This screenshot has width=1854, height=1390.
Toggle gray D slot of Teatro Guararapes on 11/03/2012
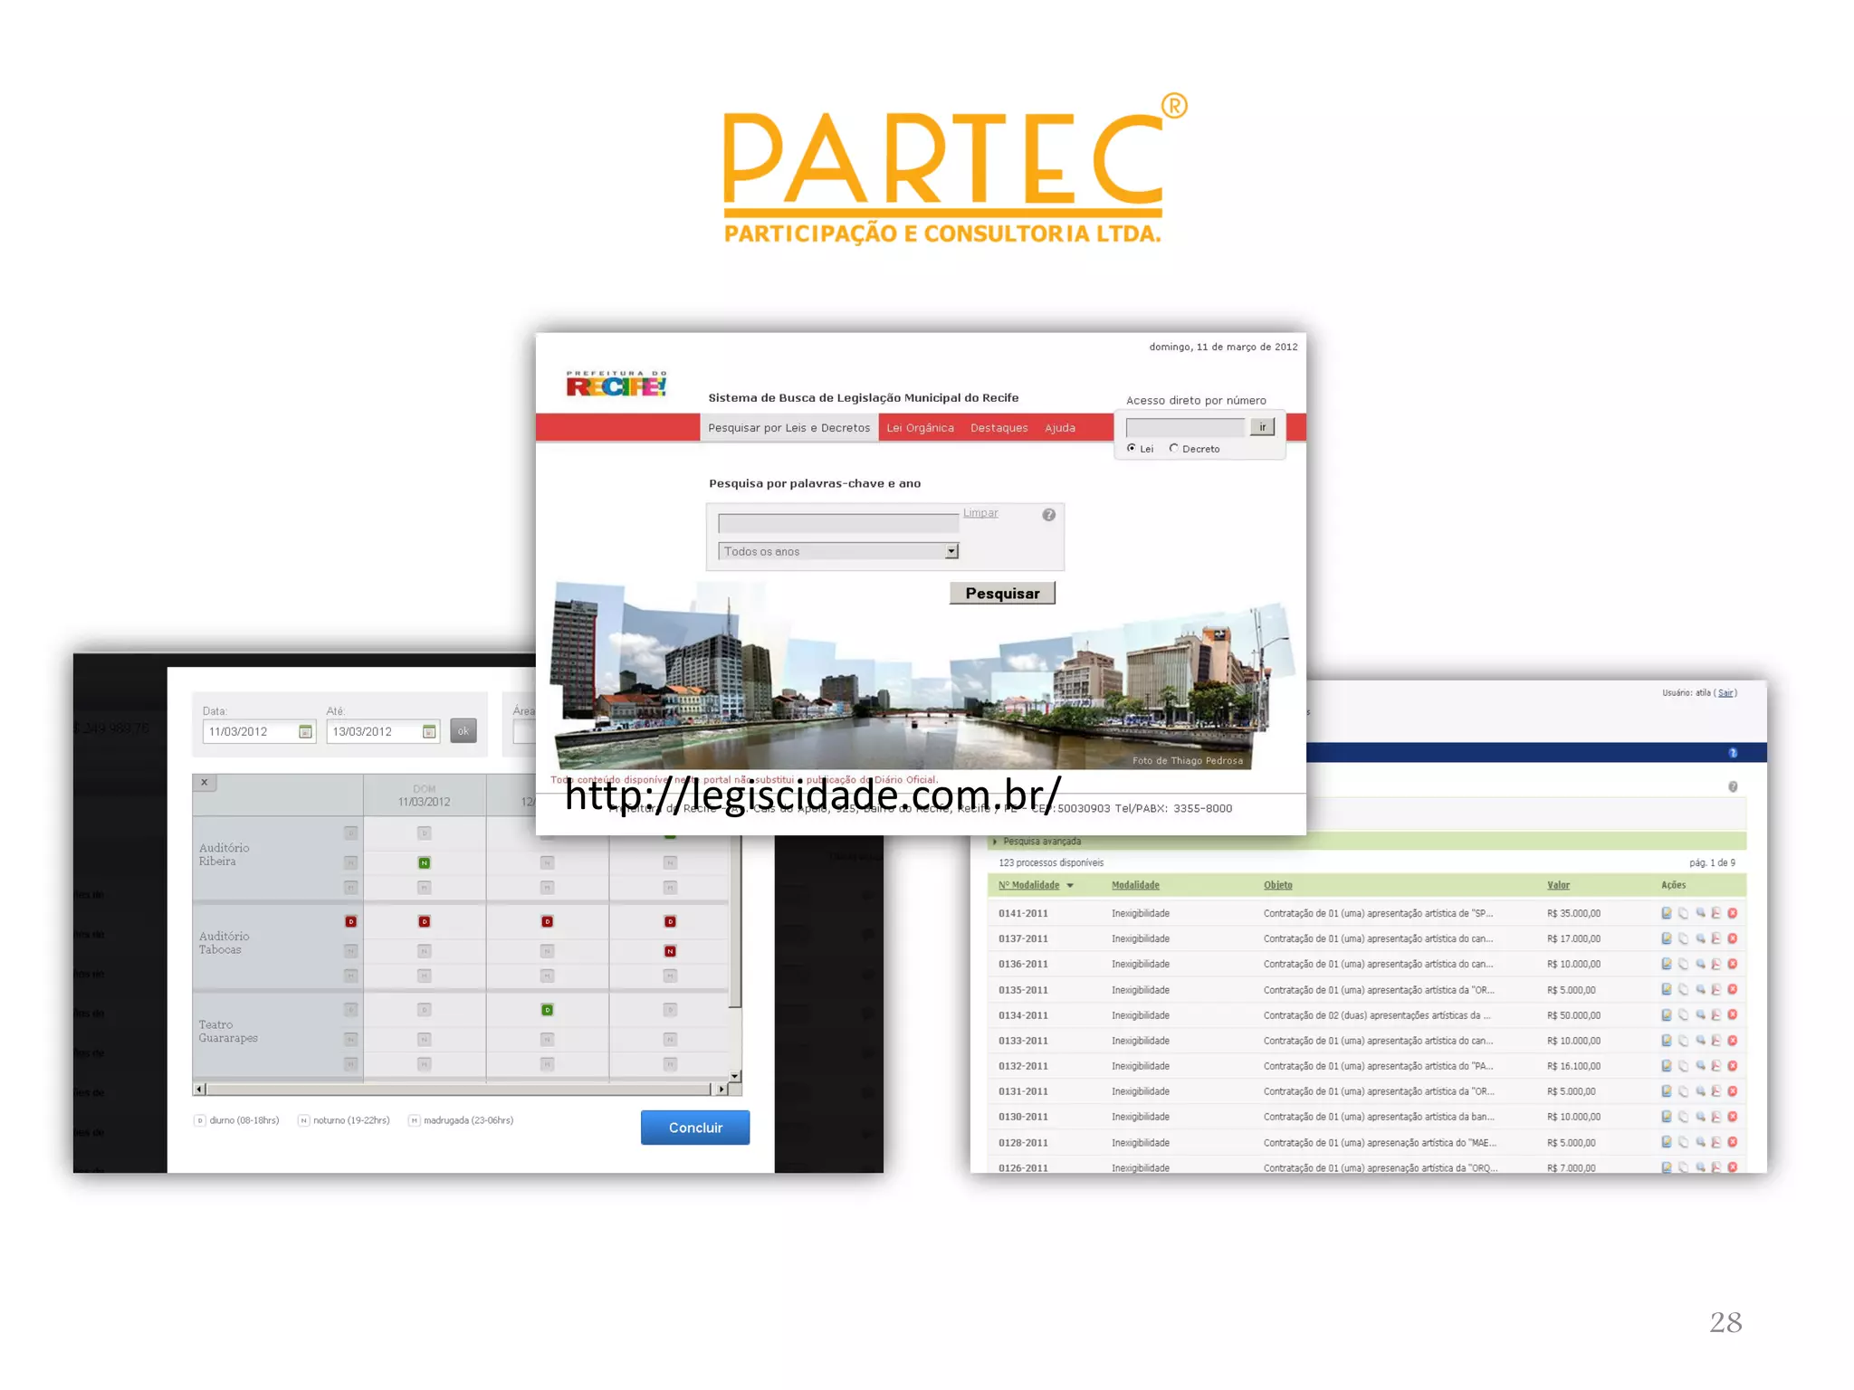click(x=424, y=1010)
